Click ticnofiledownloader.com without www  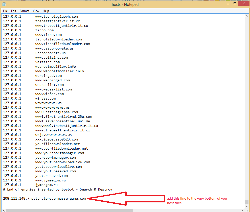click(x=58, y=39)
